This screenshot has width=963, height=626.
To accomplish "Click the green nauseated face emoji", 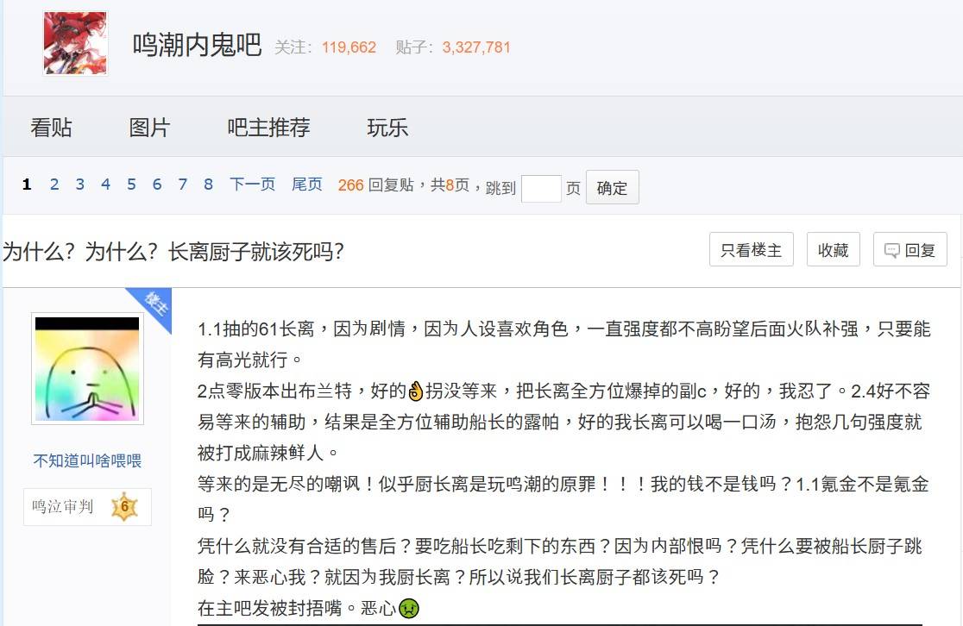I will point(408,608).
